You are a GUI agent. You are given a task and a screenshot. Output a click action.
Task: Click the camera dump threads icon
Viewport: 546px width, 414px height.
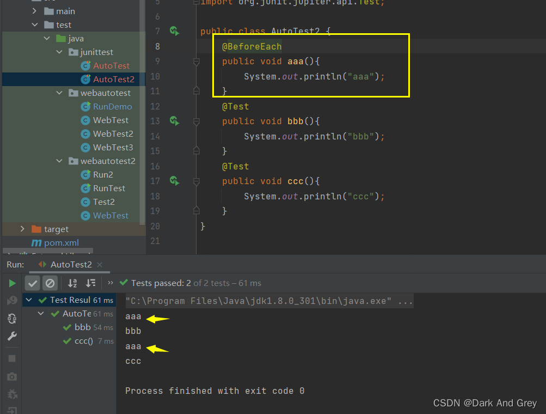click(x=12, y=377)
